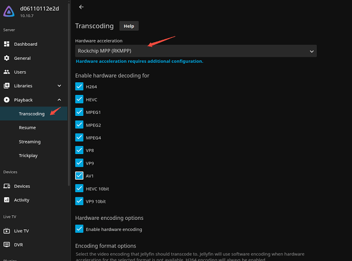Disable Enable hardware encoding checkbox

pos(80,229)
